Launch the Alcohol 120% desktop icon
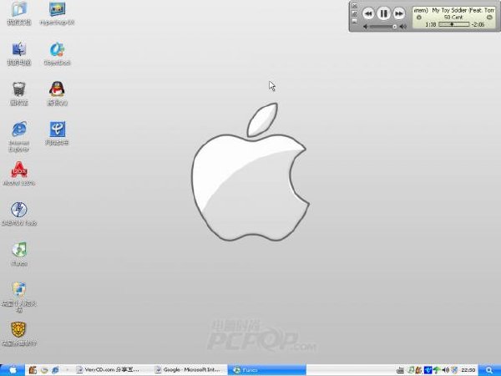Viewport: 501px width, 376px height. tap(19, 170)
